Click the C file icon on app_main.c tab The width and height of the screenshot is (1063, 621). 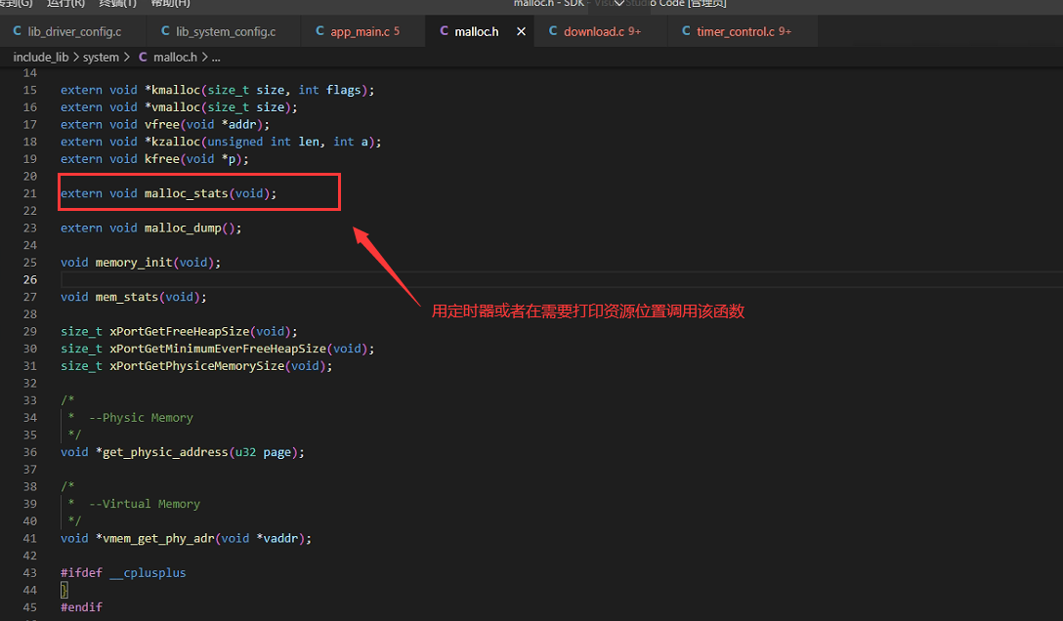coord(320,31)
